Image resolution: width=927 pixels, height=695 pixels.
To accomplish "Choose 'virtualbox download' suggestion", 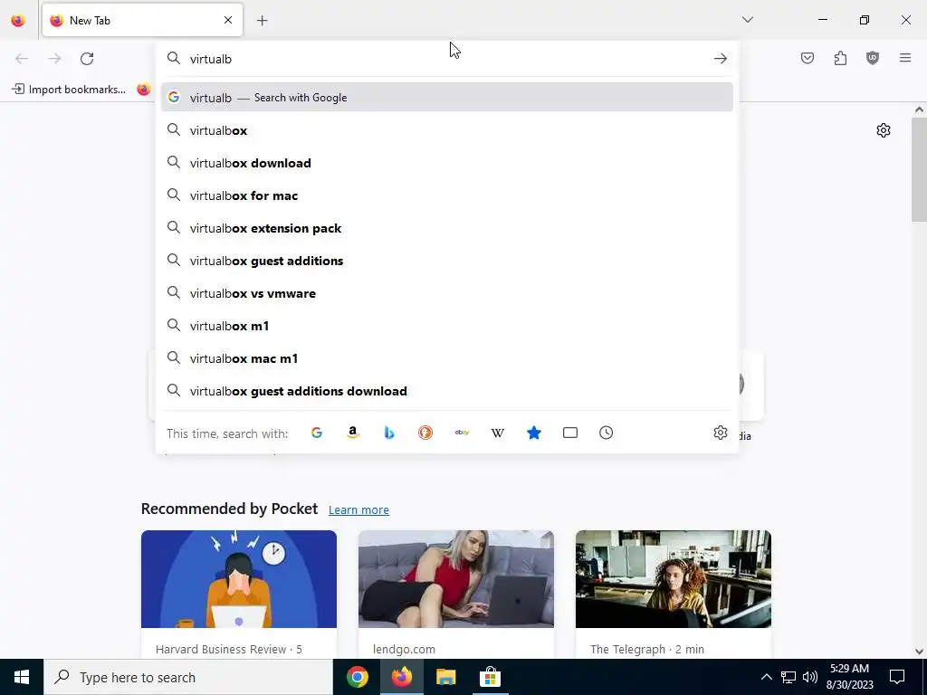I will pos(447,163).
